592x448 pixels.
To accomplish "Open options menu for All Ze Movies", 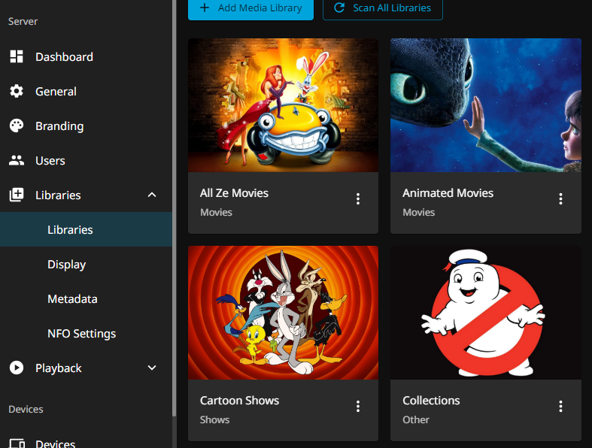I will click(x=358, y=199).
